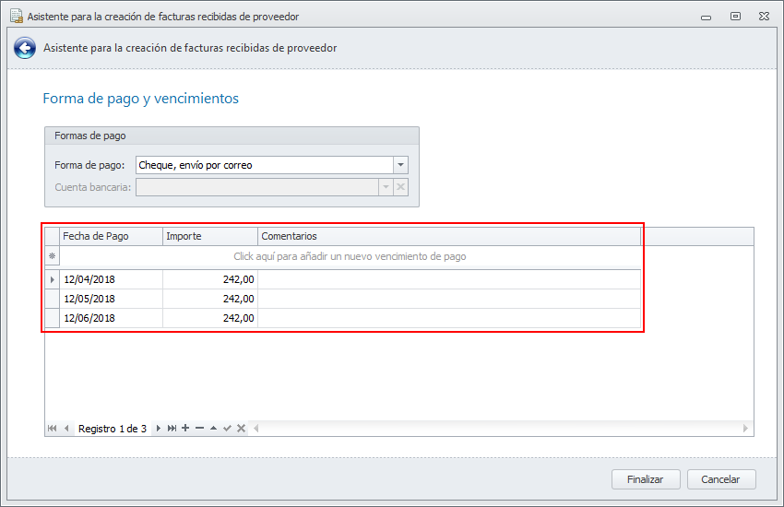Clear Cuenta bancaria with the X button
The image size is (784, 507).
click(x=400, y=187)
